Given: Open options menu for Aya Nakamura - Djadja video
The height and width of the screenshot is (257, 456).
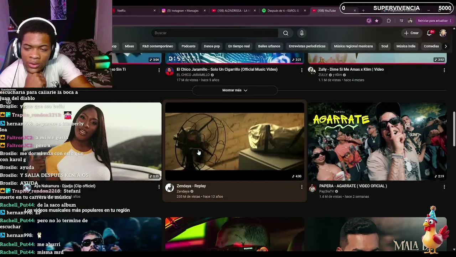Looking at the screenshot, I should tap(159, 187).
